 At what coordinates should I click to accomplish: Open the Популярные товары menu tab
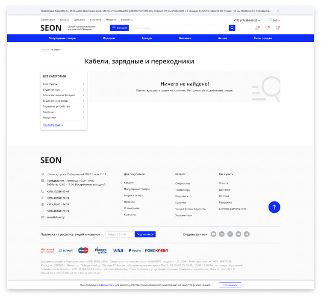click(62, 38)
